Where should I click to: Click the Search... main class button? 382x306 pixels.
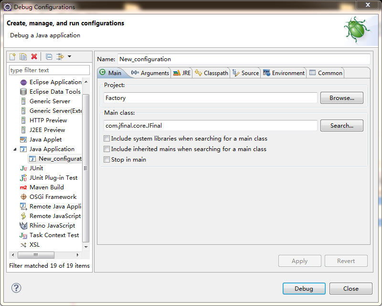342,126
